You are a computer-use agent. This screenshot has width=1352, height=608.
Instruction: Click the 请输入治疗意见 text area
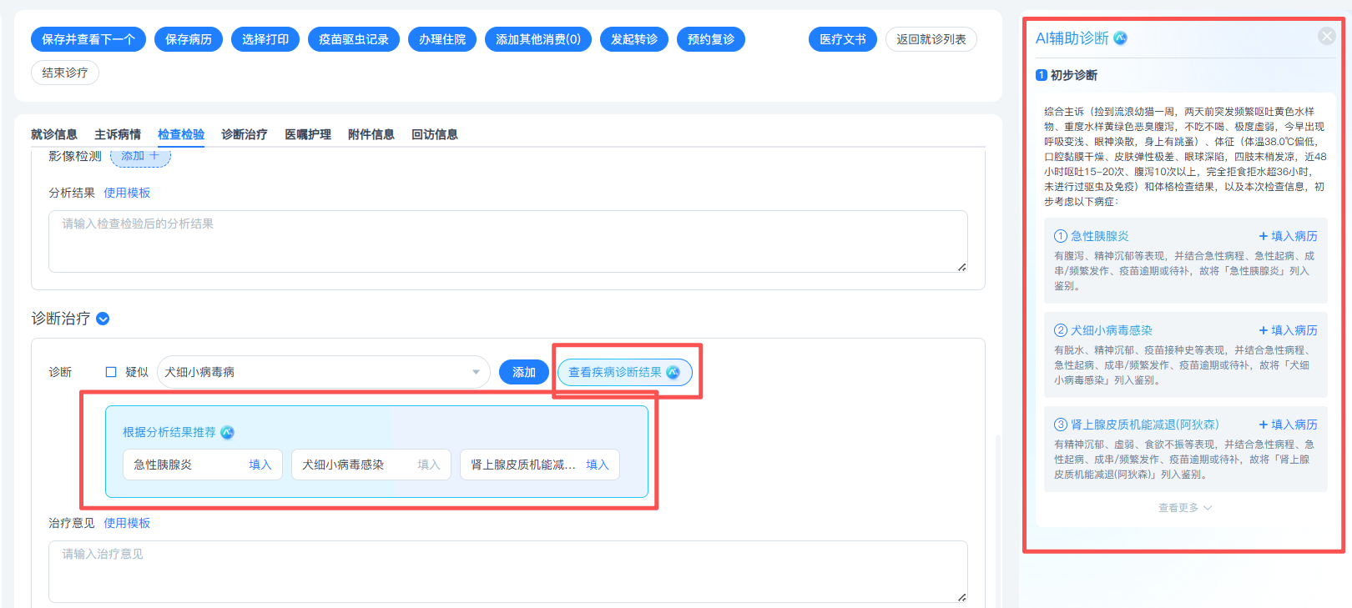point(508,571)
